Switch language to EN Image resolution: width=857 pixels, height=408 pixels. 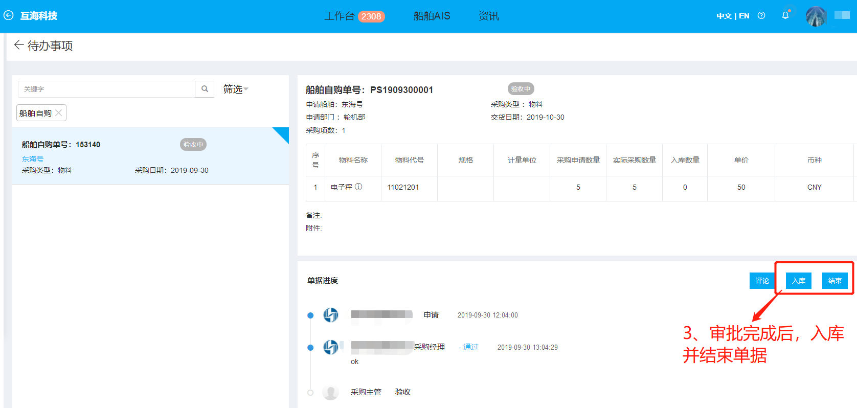point(744,16)
